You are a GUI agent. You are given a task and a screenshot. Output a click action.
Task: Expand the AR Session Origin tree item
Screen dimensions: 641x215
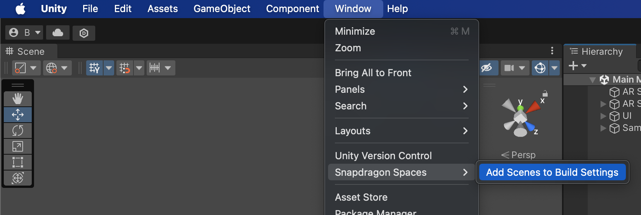[603, 104]
